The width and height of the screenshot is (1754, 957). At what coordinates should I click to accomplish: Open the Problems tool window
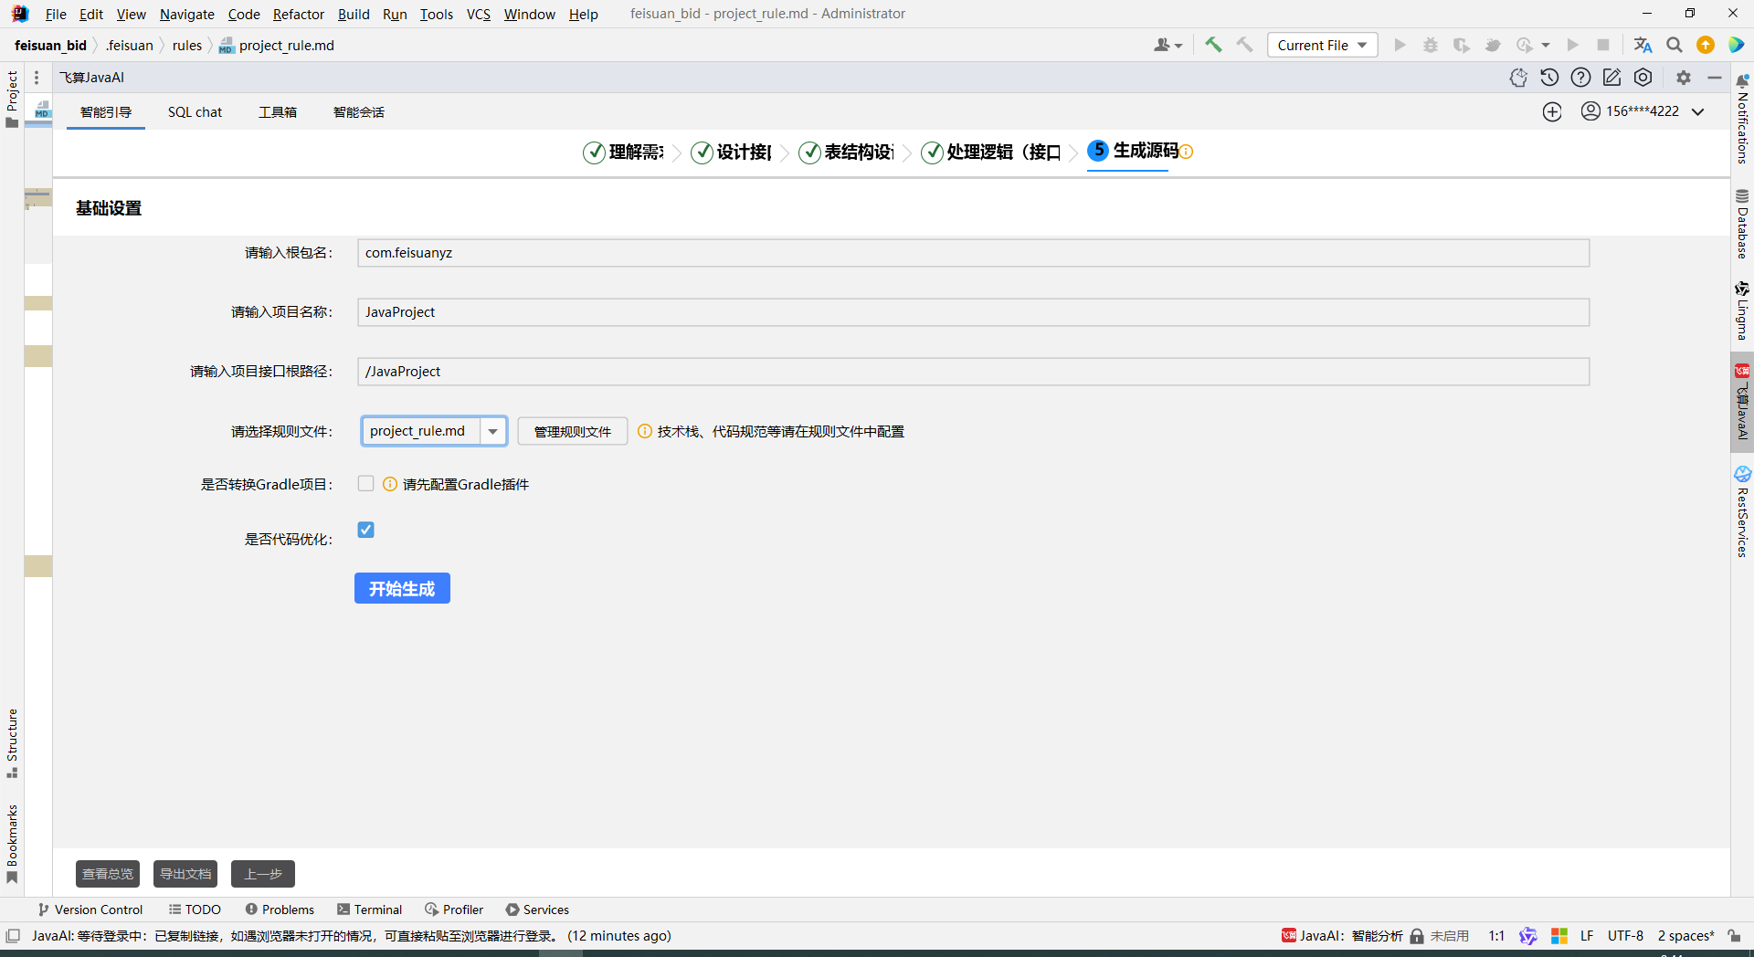(280, 910)
